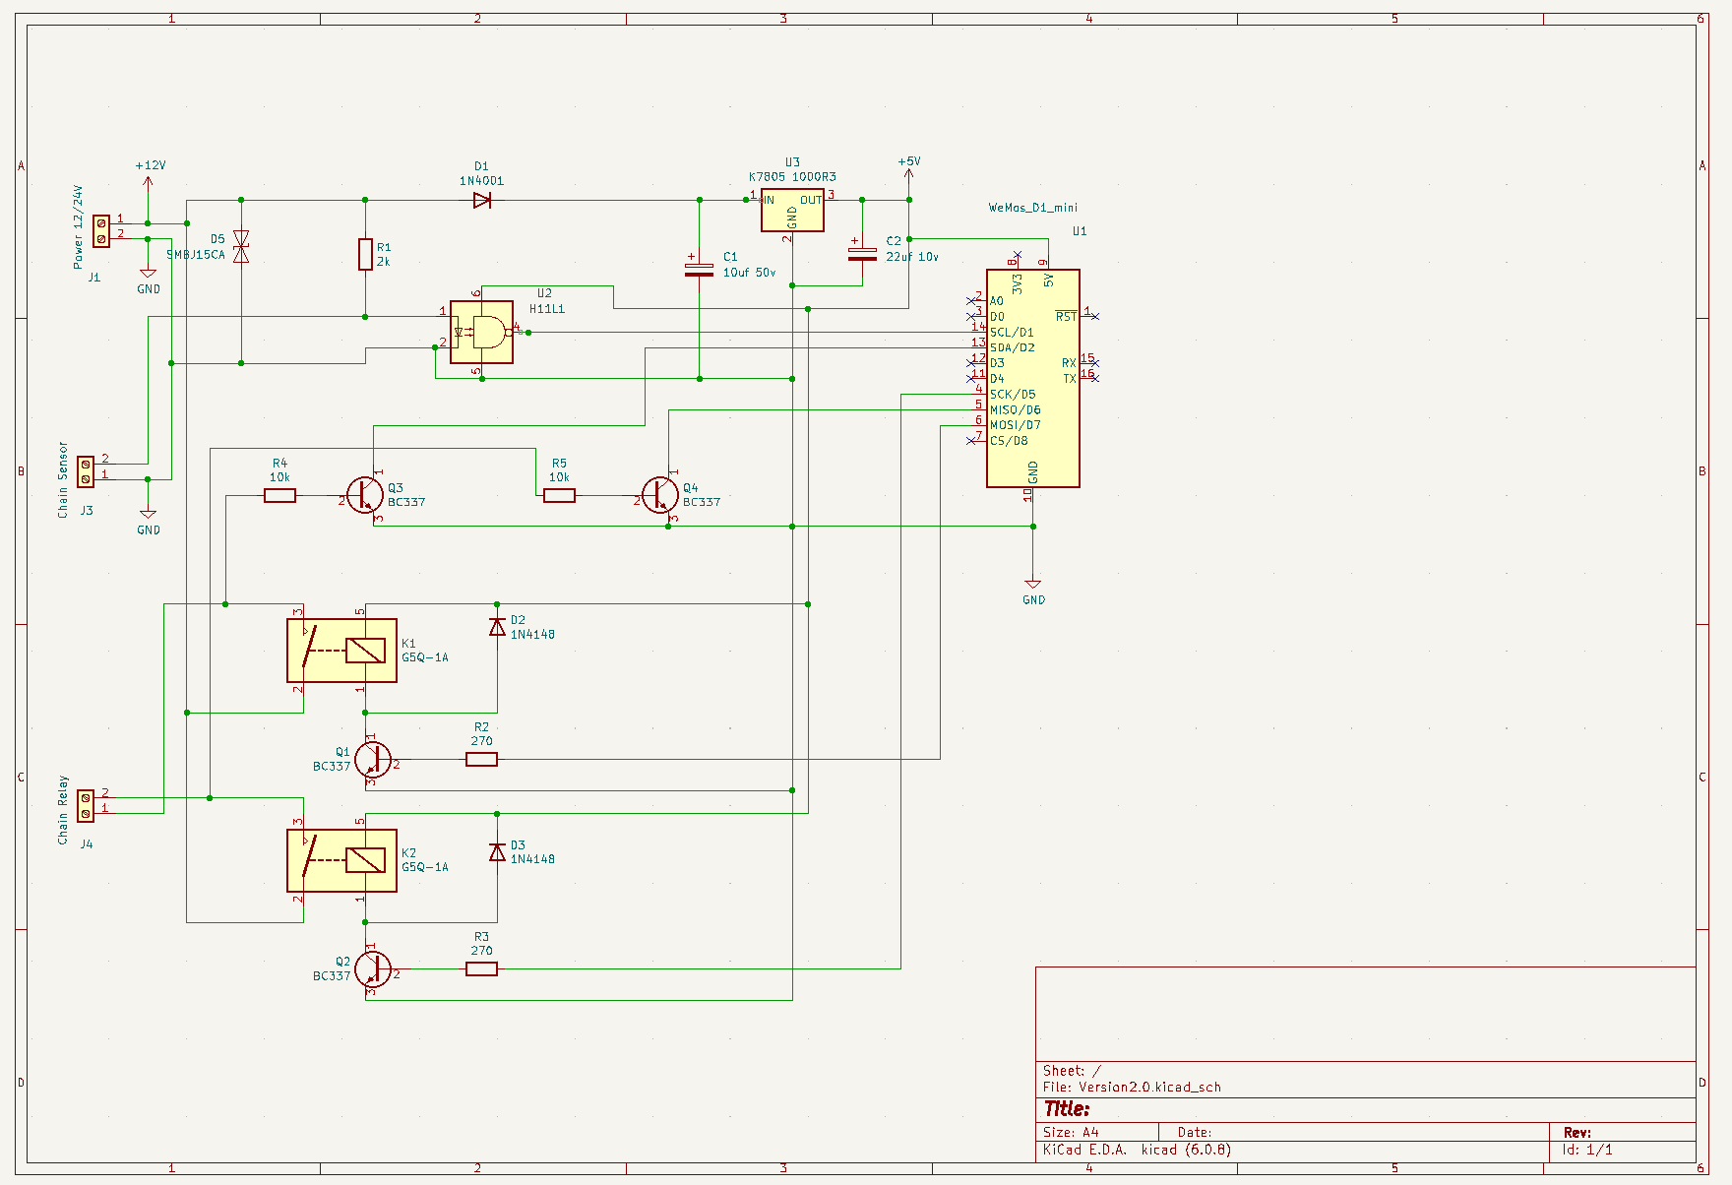Select the R4 10k resistor symbol
Viewport: 1732px width, 1185px height.
[279, 495]
